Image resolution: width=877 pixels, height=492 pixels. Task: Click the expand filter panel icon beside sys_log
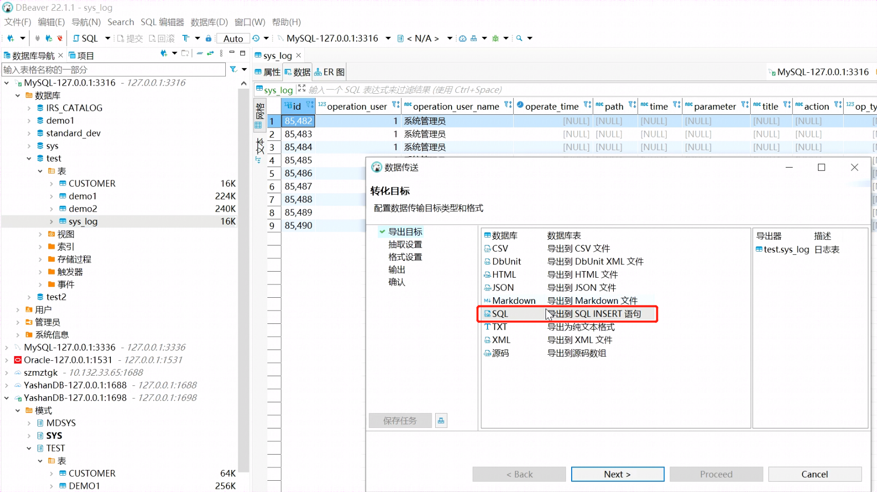(x=302, y=89)
